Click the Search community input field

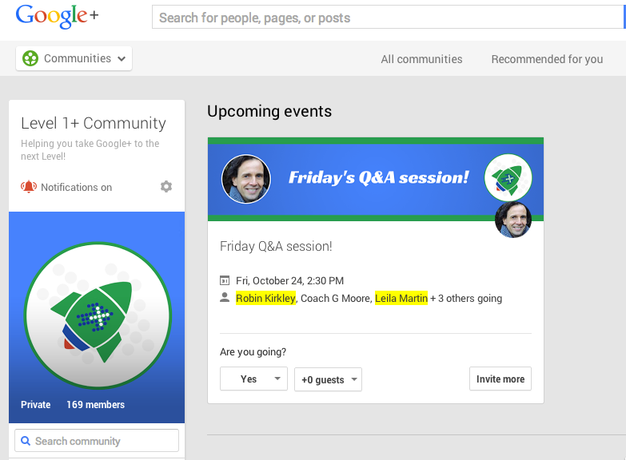(x=97, y=441)
